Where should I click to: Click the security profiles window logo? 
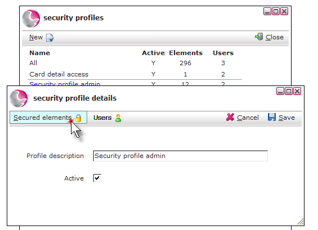pos(31,19)
